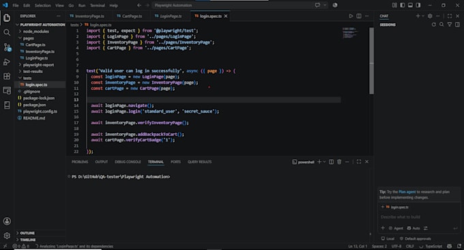
Task: Open the Customize Layout button
Action: pos(394,5)
